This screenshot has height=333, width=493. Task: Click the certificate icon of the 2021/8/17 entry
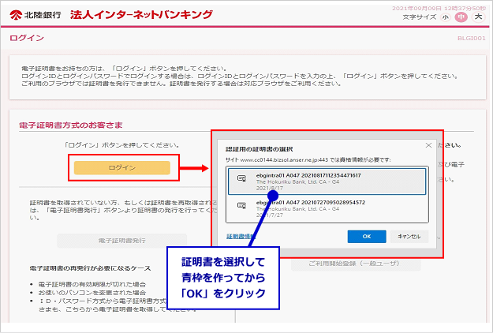(x=241, y=178)
